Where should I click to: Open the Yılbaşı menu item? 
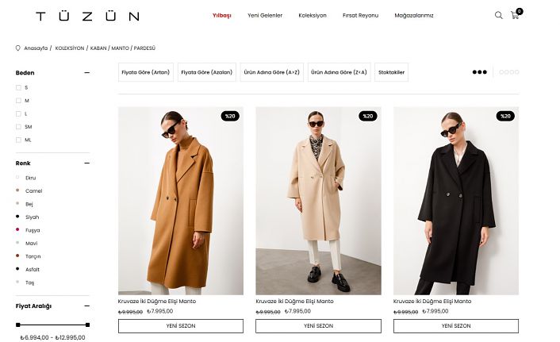222,15
